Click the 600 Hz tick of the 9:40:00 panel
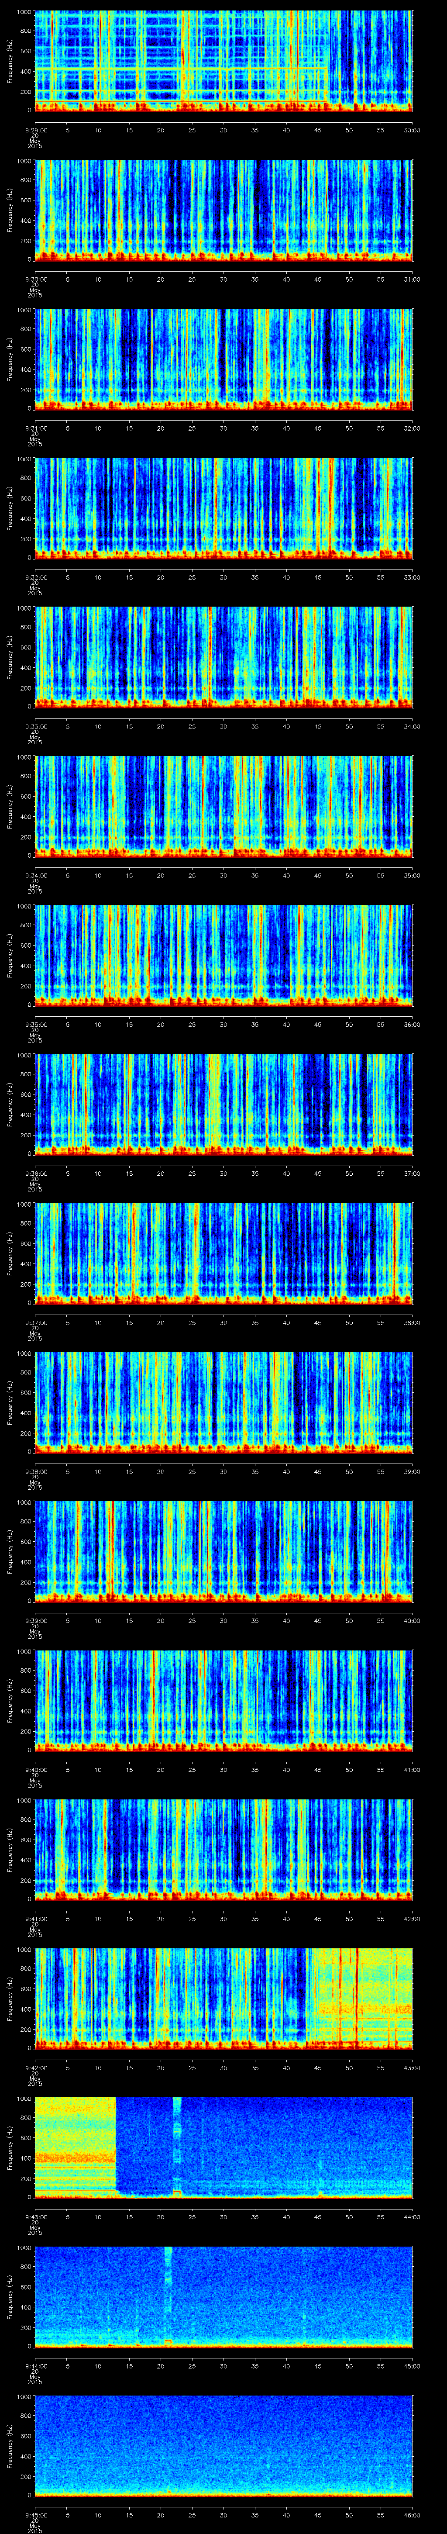Screen dimensions: 447x2534 [x=26, y=1690]
